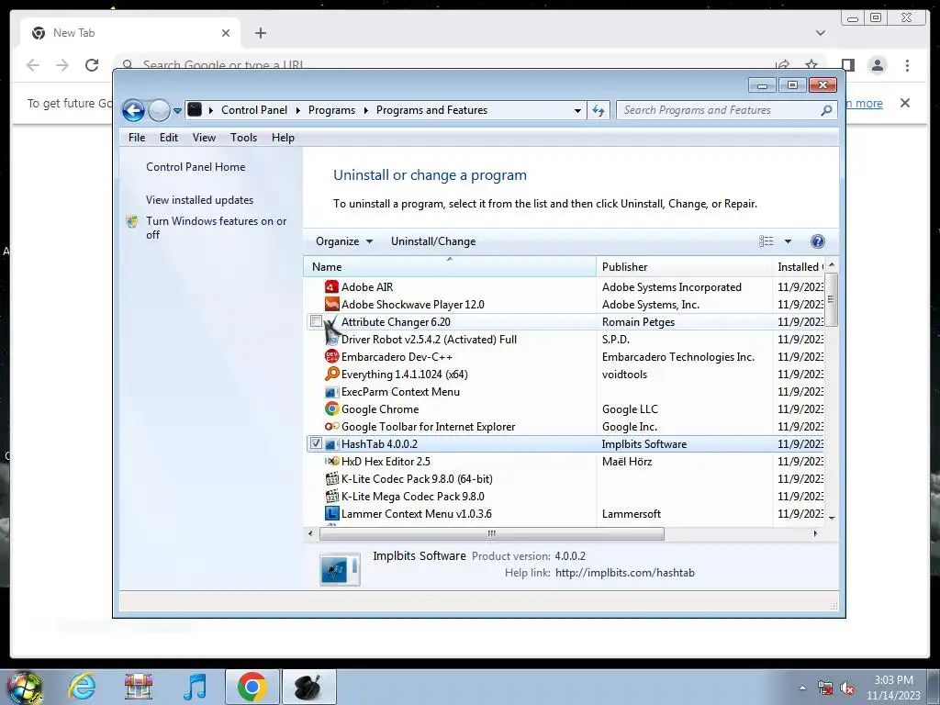Open the music note app in taskbar
The height and width of the screenshot is (705, 940).
click(196, 687)
